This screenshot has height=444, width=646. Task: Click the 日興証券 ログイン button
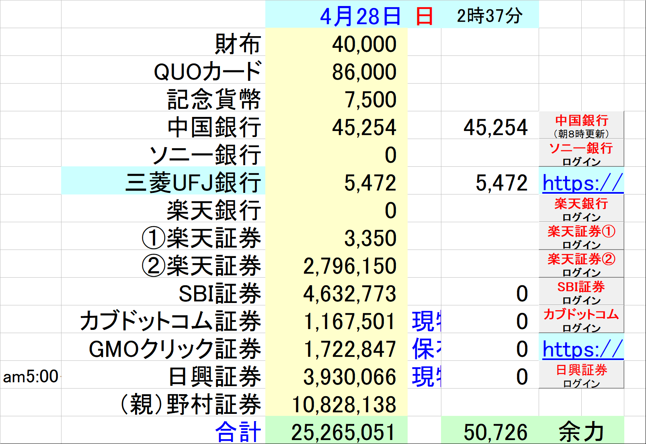pos(581,375)
